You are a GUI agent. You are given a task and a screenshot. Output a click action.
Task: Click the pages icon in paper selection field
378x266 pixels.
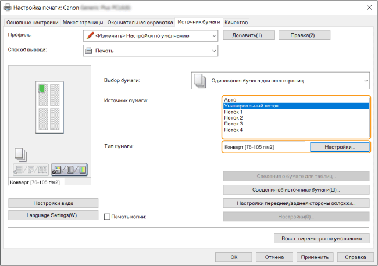tap(199, 80)
